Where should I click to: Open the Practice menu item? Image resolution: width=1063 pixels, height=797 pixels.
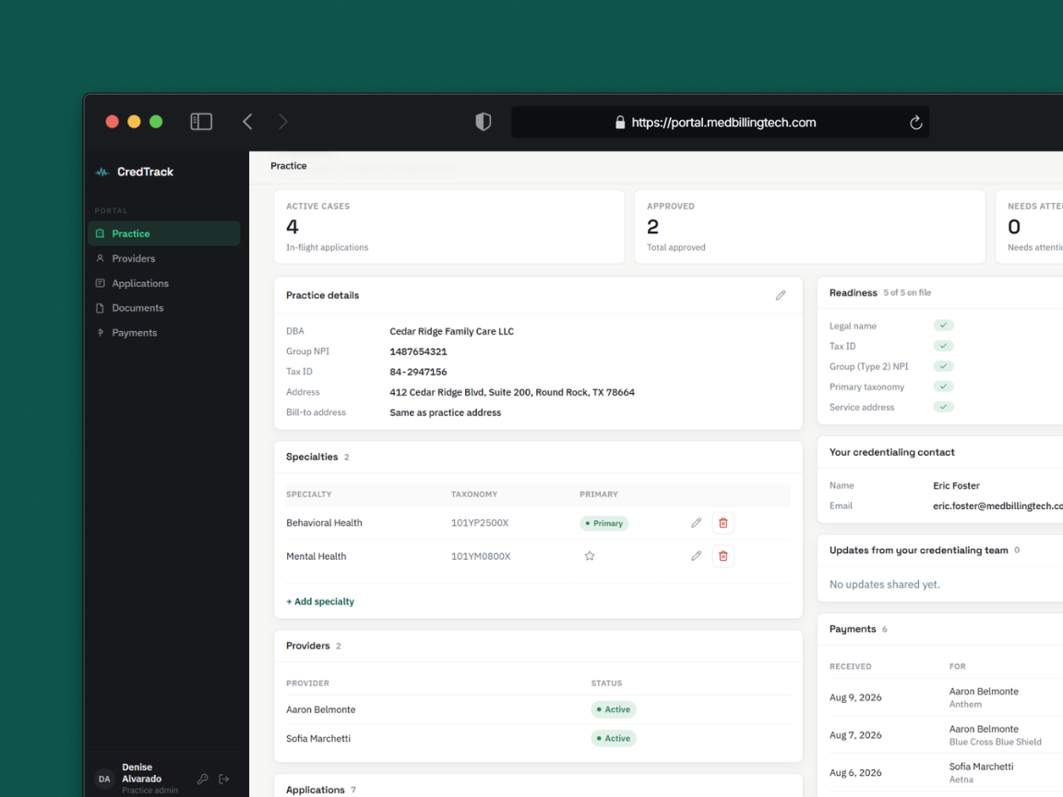163,233
